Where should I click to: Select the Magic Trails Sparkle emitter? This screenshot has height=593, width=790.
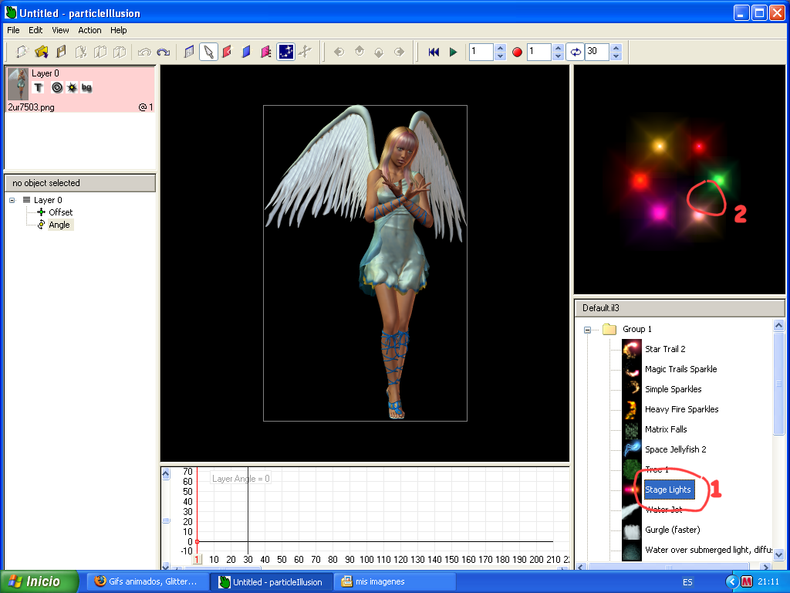[680, 369]
